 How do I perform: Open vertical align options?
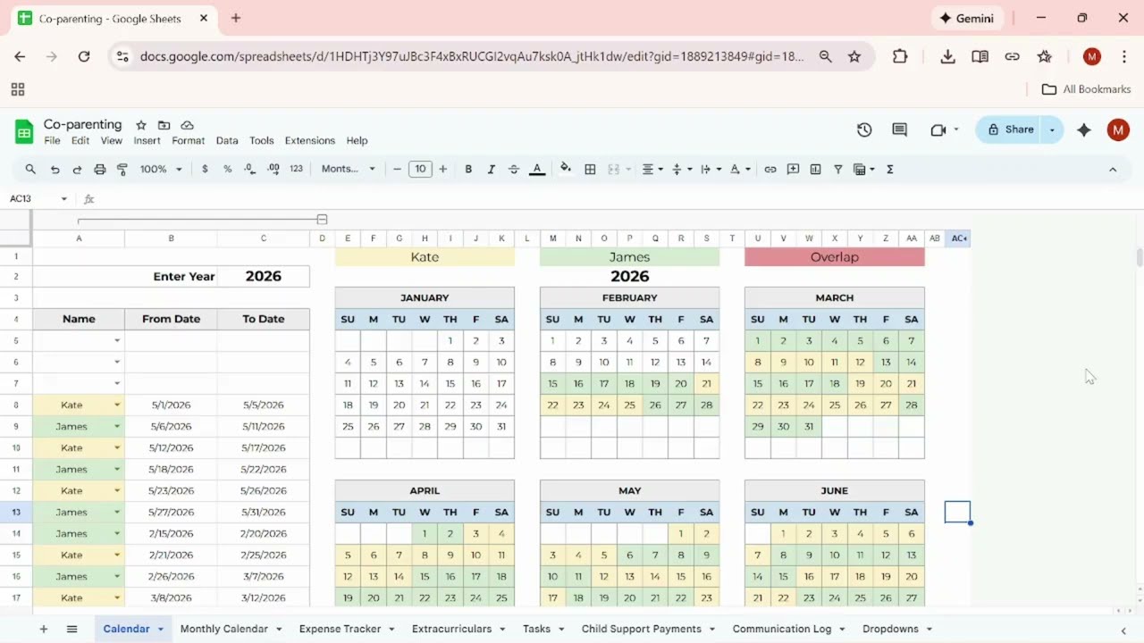(x=682, y=169)
